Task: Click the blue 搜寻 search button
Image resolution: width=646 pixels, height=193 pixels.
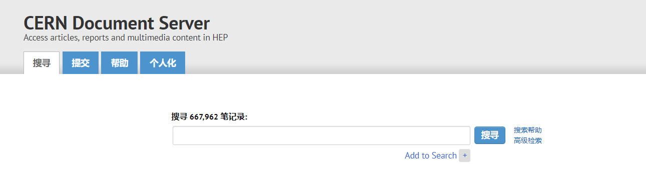Action: click(490, 135)
